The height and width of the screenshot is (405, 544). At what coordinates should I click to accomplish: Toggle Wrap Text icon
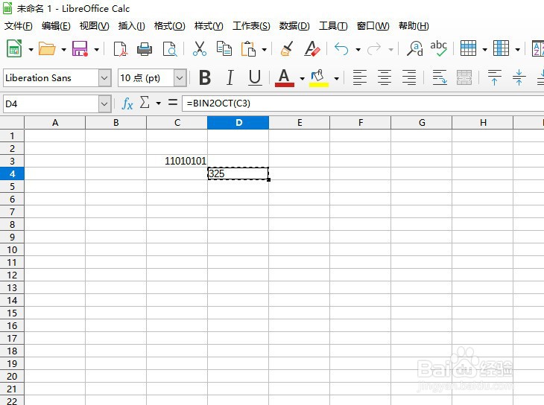[x=440, y=77]
